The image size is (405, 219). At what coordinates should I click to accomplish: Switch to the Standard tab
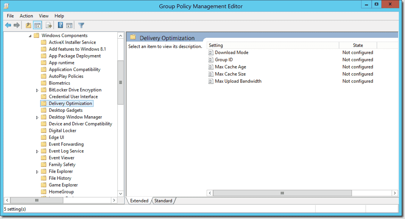point(163,201)
